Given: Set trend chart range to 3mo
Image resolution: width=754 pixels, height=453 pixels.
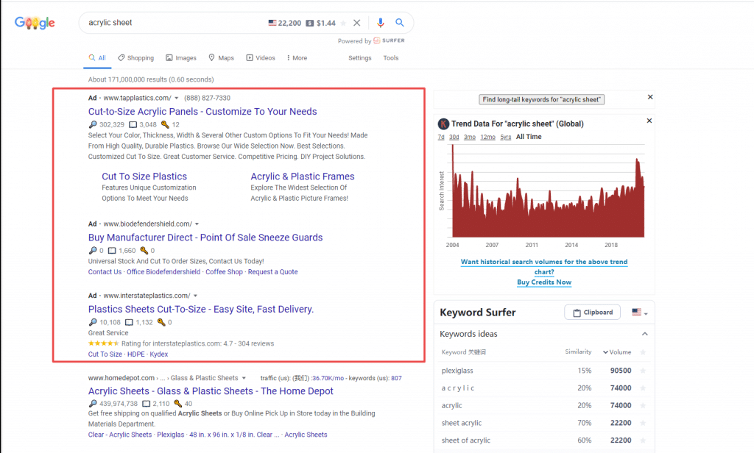Looking at the screenshot, I should pos(470,137).
